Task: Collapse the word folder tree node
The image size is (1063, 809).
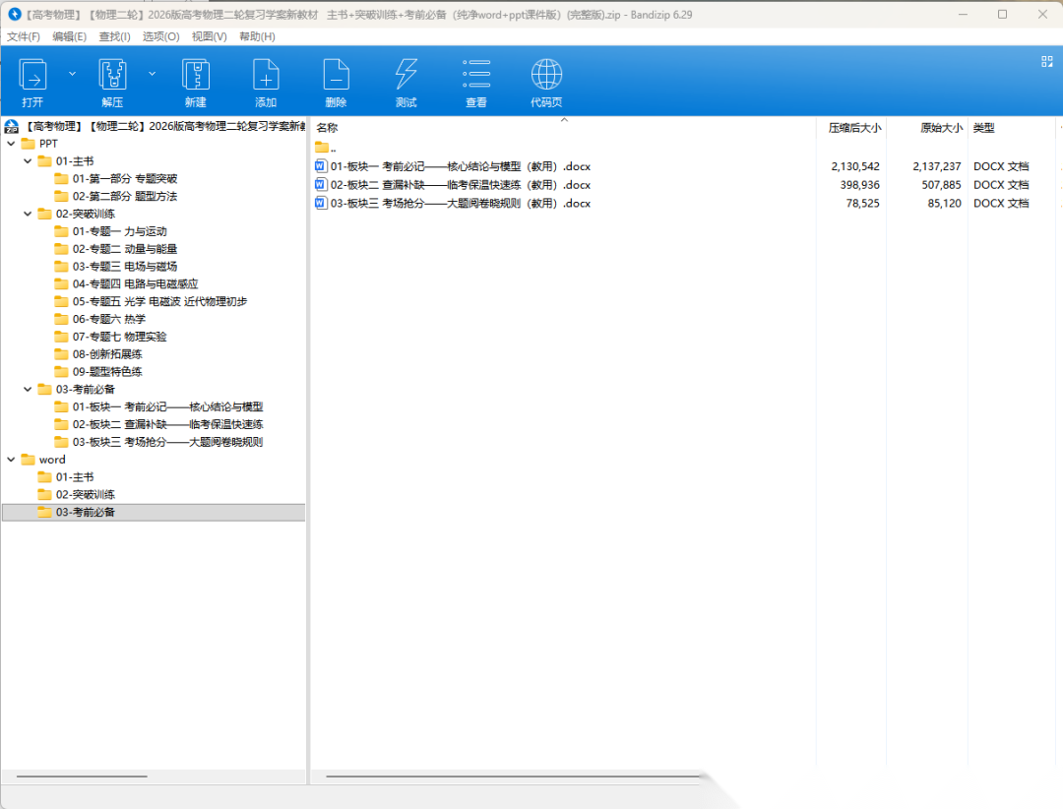Action: (11, 460)
